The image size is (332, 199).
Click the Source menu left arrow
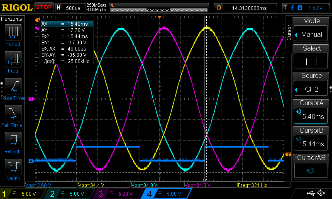point(296,90)
